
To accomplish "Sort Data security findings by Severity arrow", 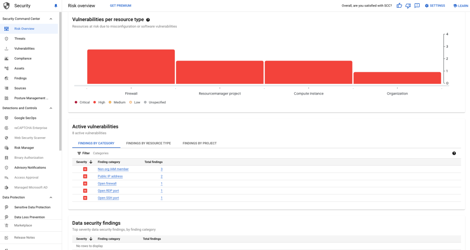I will tap(91, 239).
